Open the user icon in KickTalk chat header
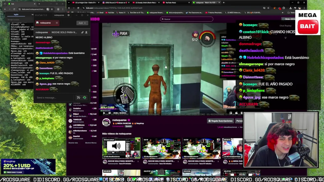The height and width of the screenshot is (182, 324). tap(86, 32)
